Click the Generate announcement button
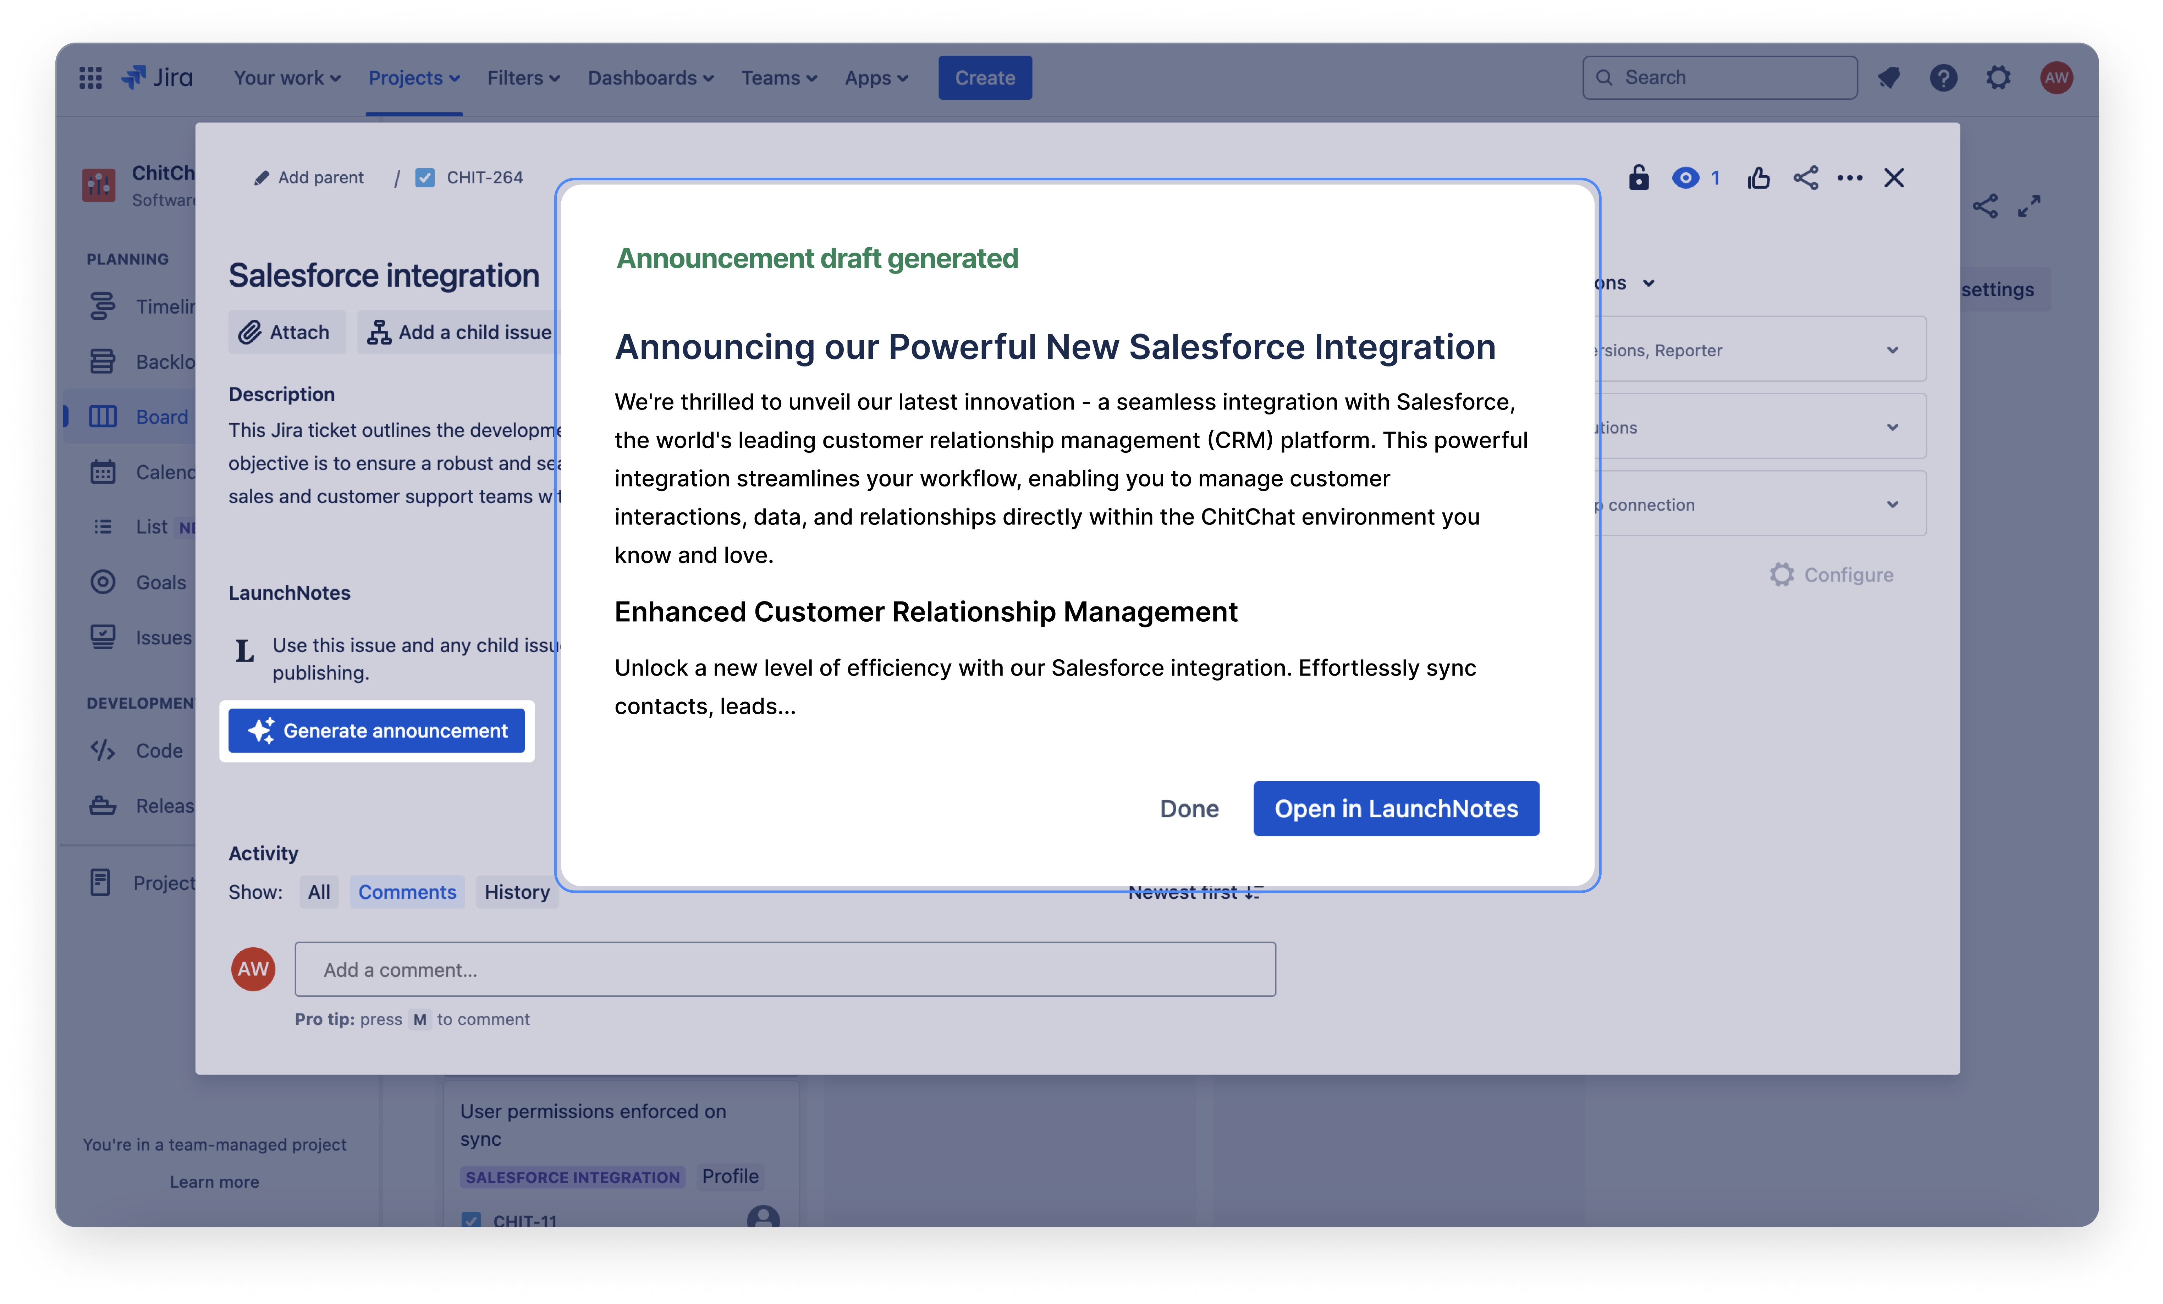 click(x=376, y=731)
